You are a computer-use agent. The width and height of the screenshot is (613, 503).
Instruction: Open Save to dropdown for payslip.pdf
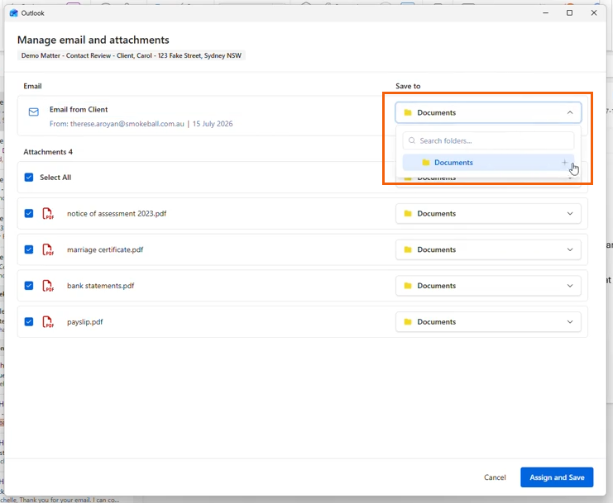click(x=488, y=322)
